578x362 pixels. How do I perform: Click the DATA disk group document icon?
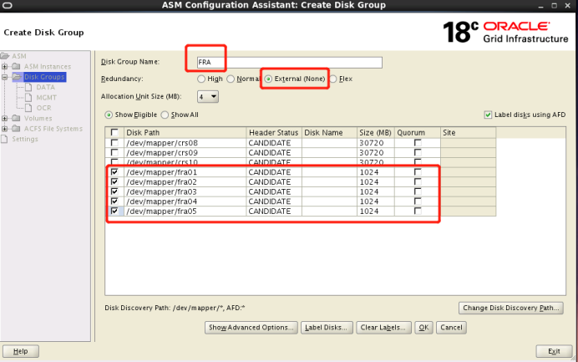click(28, 87)
